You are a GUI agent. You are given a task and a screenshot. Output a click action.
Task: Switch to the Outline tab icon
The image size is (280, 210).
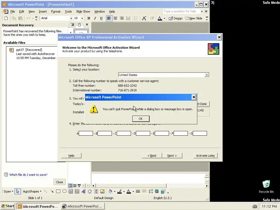coord(72,25)
